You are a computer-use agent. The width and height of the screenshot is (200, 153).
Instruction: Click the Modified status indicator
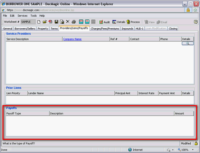pyautogui.click(x=186, y=143)
